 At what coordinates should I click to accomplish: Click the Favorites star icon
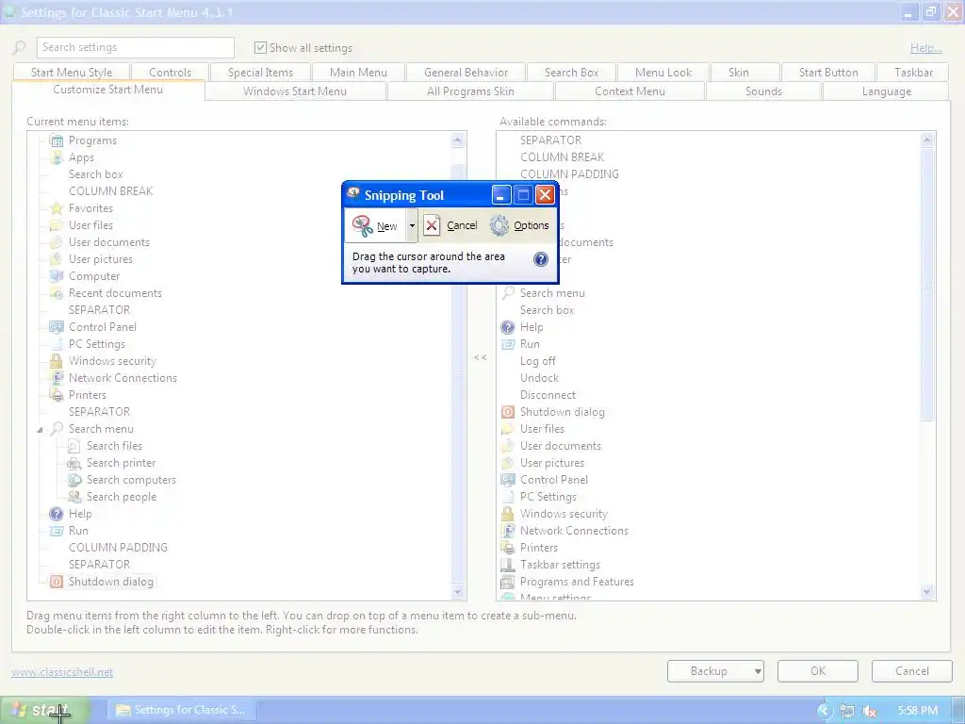tap(57, 208)
